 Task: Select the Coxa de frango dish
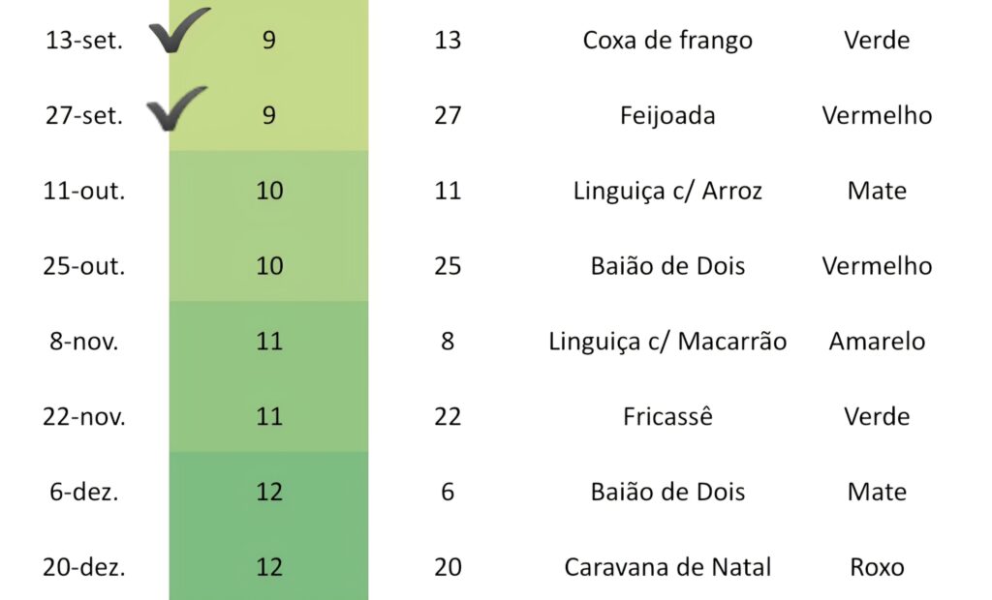tap(667, 41)
